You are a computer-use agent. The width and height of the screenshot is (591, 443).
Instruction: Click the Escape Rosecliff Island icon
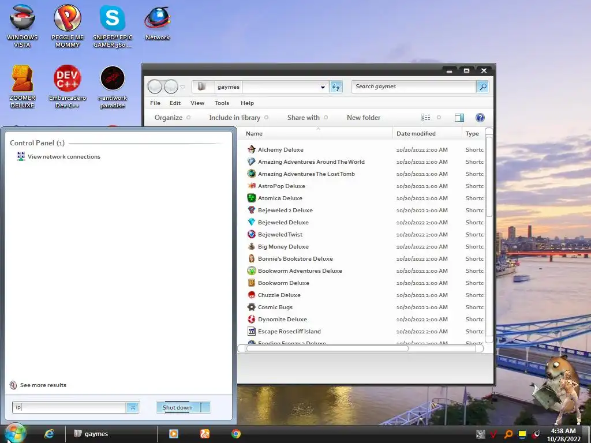(x=252, y=331)
